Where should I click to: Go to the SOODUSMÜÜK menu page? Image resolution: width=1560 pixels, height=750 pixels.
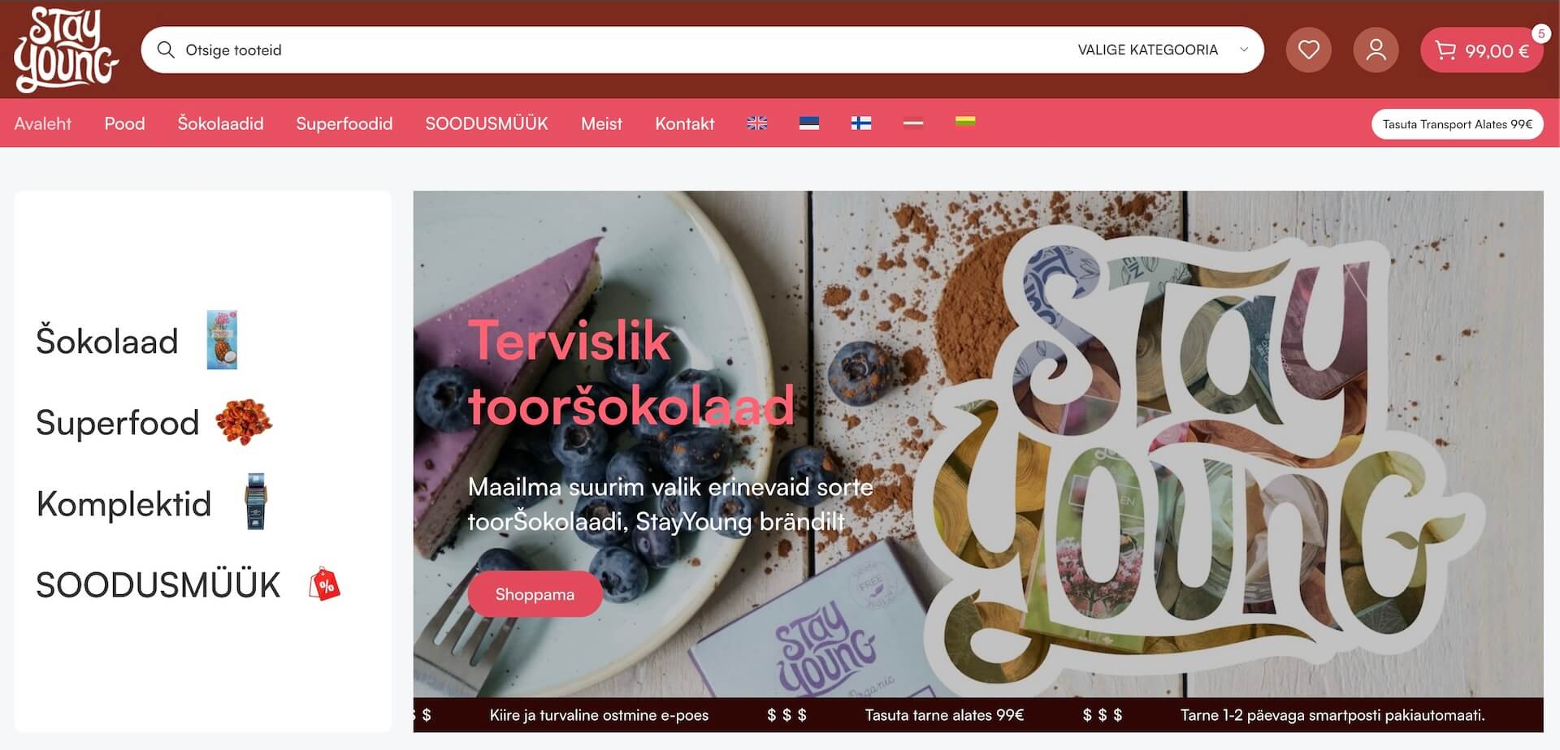pyautogui.click(x=487, y=123)
